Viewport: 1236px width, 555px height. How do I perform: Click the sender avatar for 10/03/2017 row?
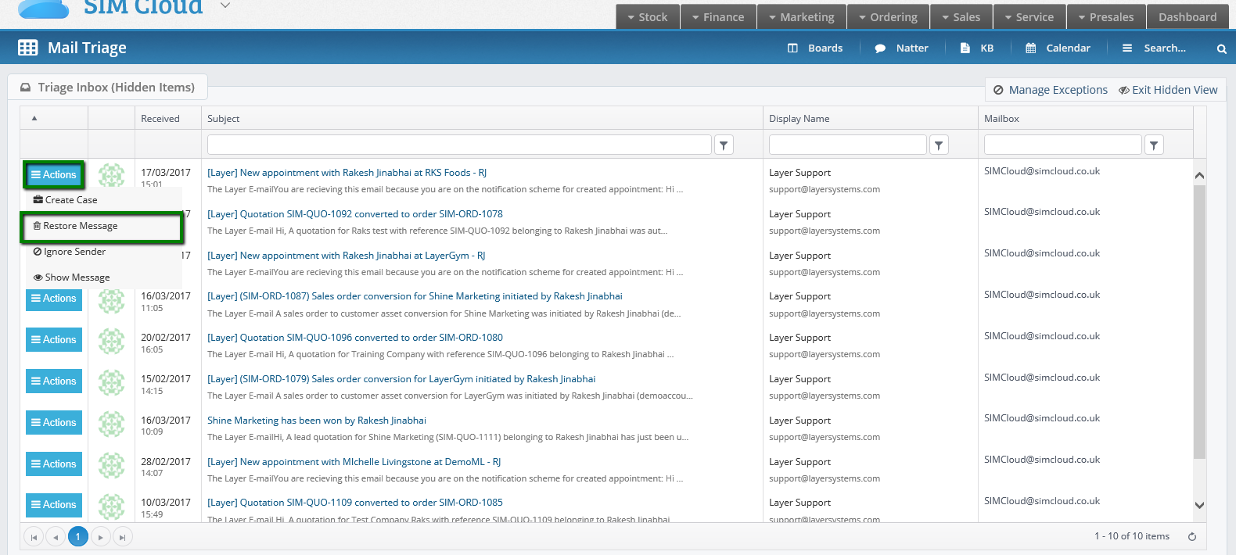(111, 507)
